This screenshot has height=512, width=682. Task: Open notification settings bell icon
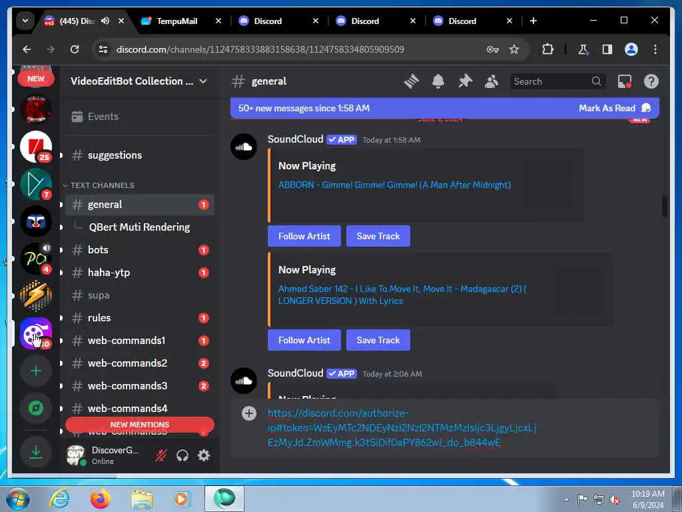coord(438,81)
